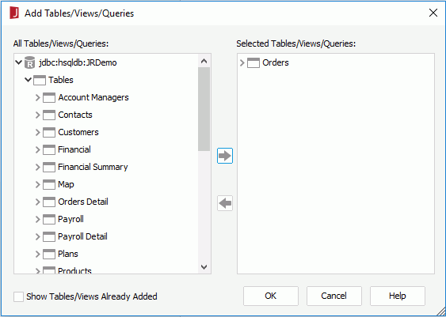Click the Payroll table icon

(49, 219)
